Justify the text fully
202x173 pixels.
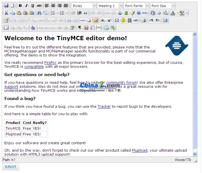[66, 6]
